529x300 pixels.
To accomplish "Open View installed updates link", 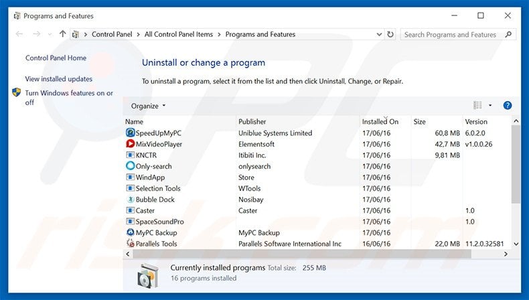I will tap(59, 78).
